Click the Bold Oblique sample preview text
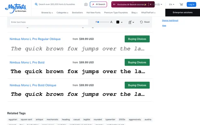This screenshot has width=200, height=125. (78, 94)
